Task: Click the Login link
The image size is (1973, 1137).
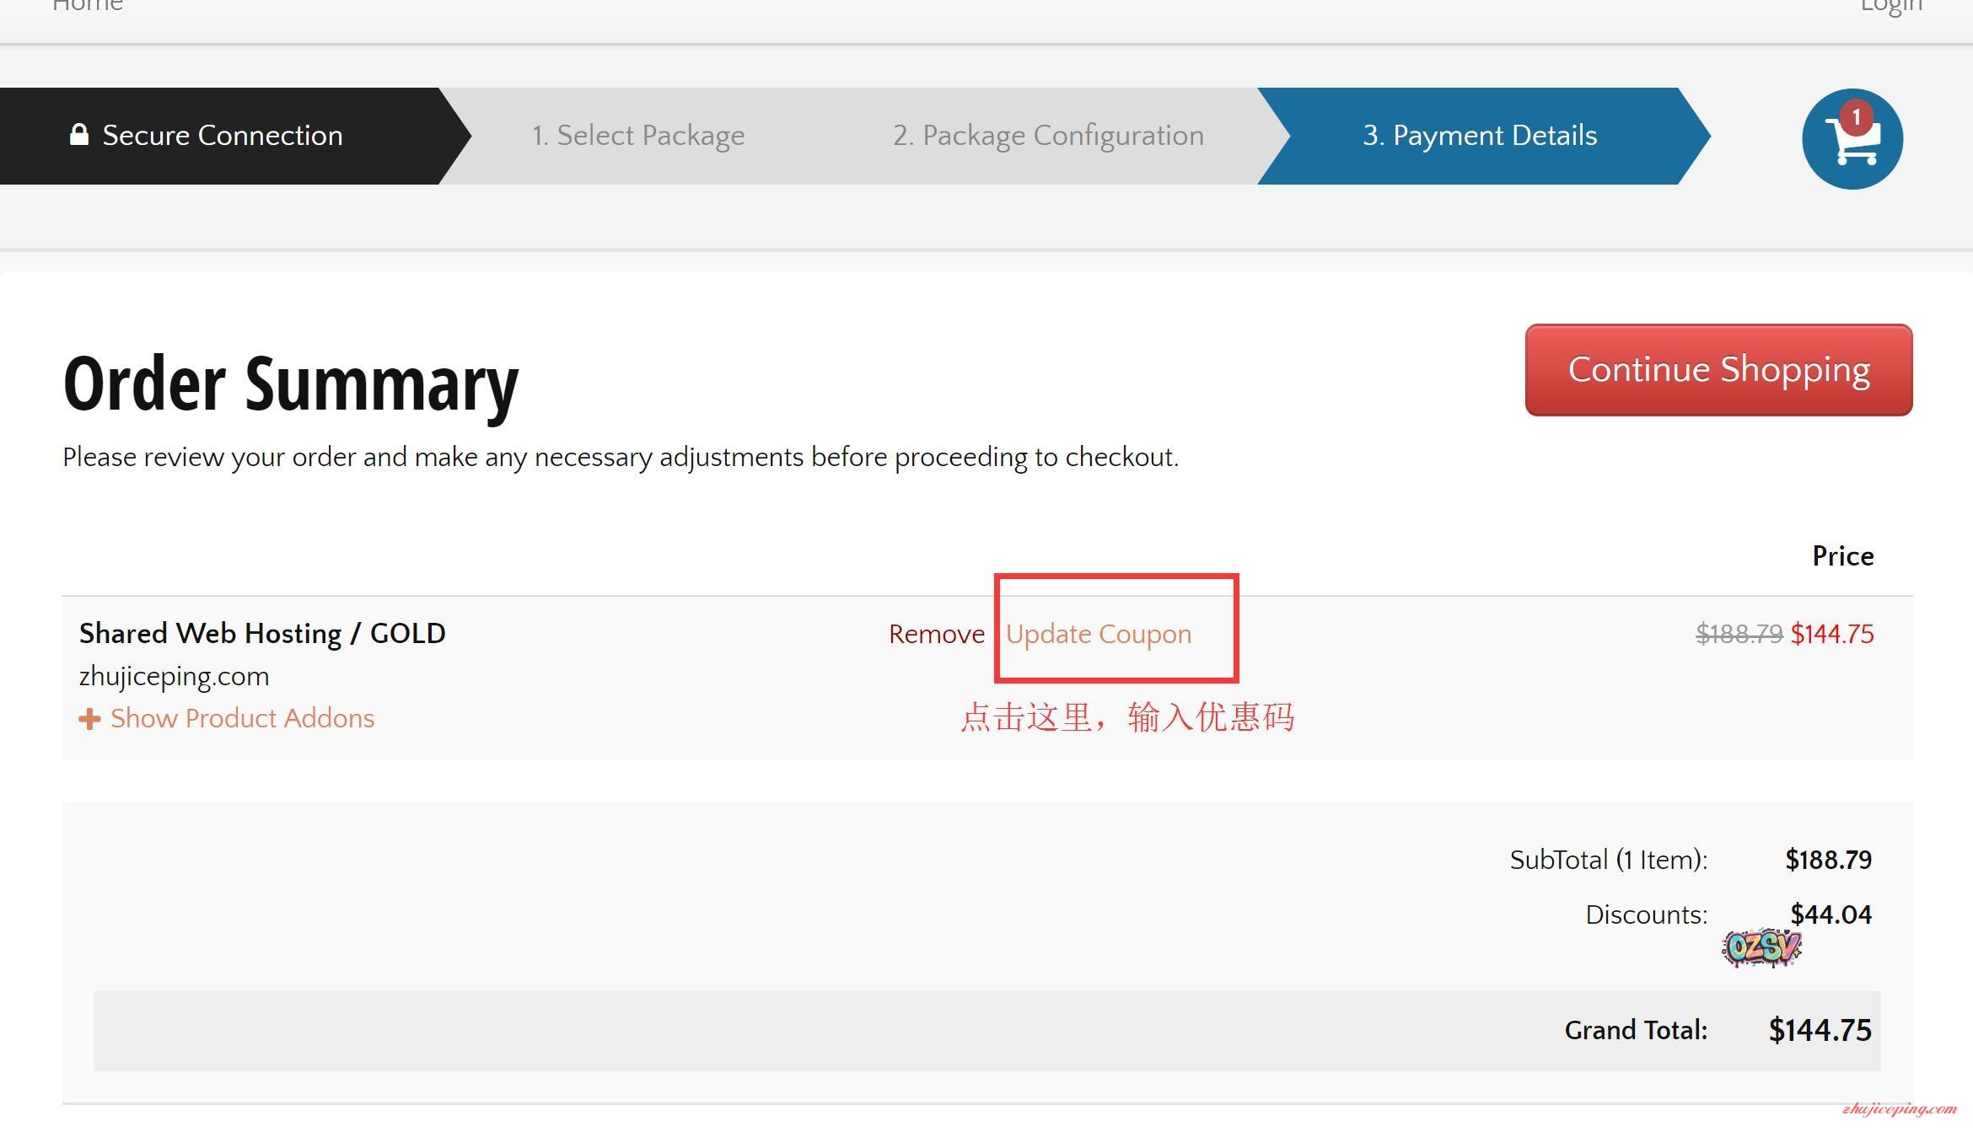Action: coord(1891,7)
